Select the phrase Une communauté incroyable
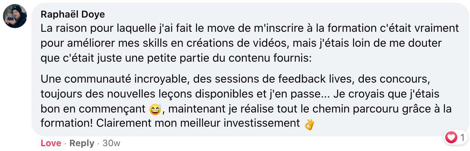470x151 pixels. [114, 80]
